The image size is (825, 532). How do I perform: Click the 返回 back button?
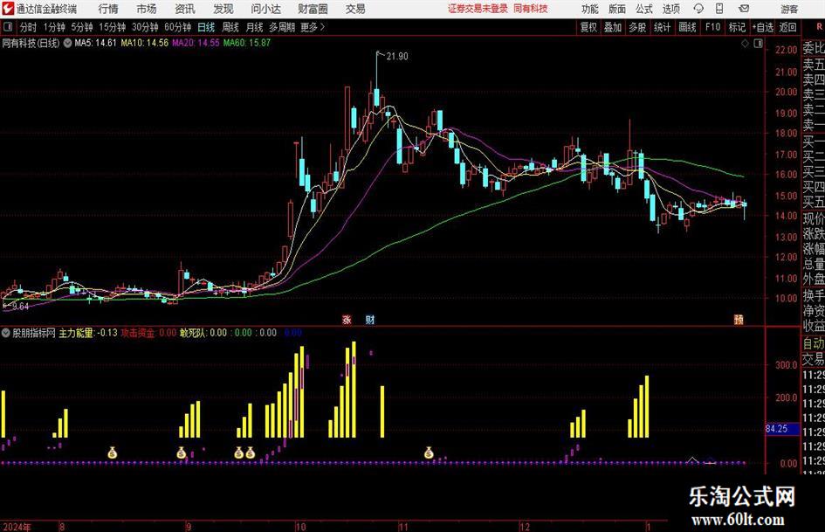[787, 27]
